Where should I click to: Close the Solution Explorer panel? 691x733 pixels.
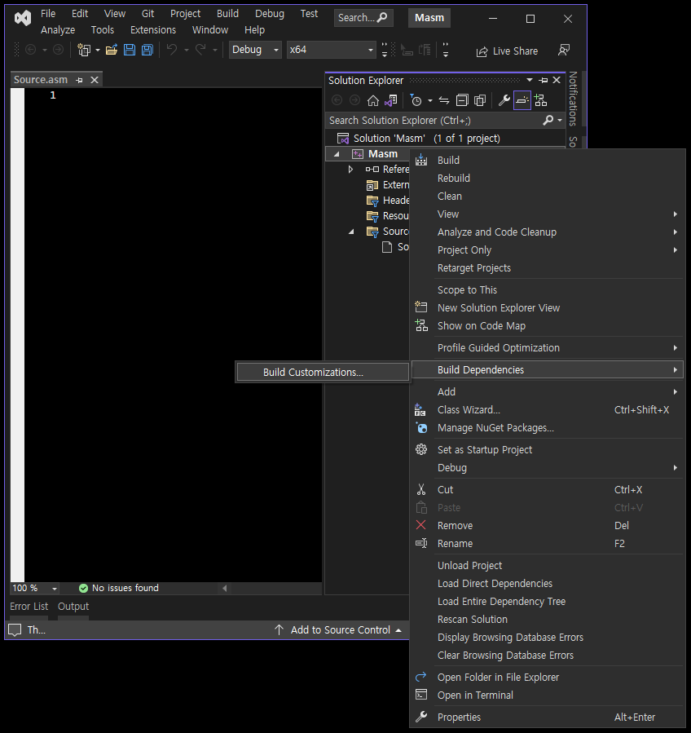[x=557, y=81]
